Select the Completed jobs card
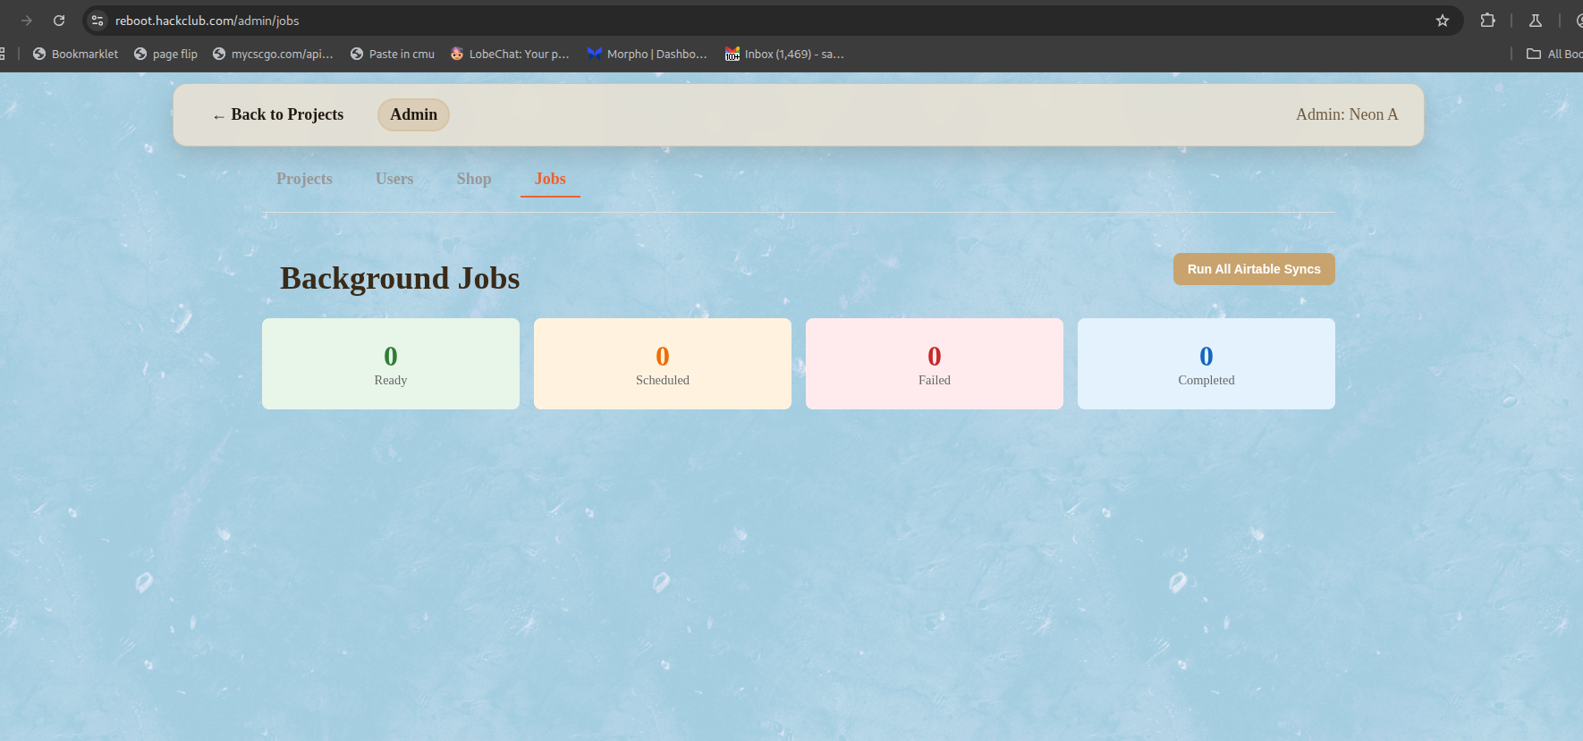 click(x=1206, y=364)
